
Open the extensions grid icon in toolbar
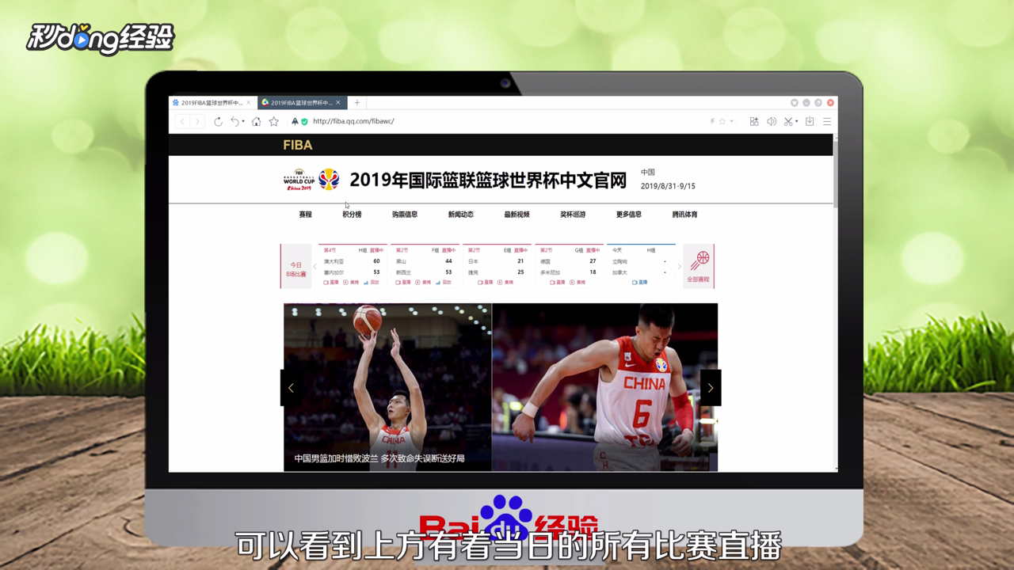coord(754,121)
